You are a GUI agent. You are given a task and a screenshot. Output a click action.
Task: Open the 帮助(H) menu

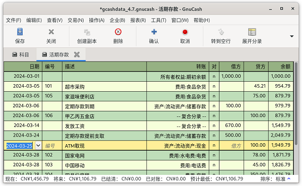[x=202, y=20]
